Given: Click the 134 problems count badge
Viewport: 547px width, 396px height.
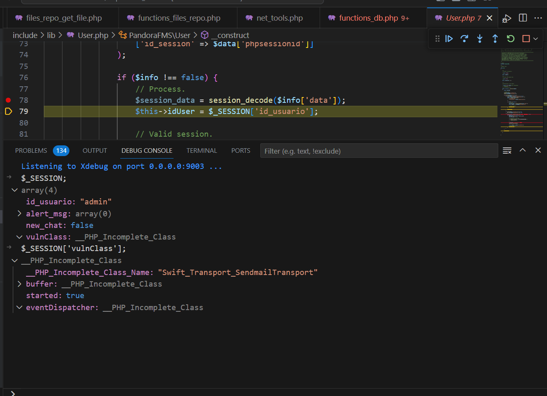Looking at the screenshot, I should pos(61,151).
